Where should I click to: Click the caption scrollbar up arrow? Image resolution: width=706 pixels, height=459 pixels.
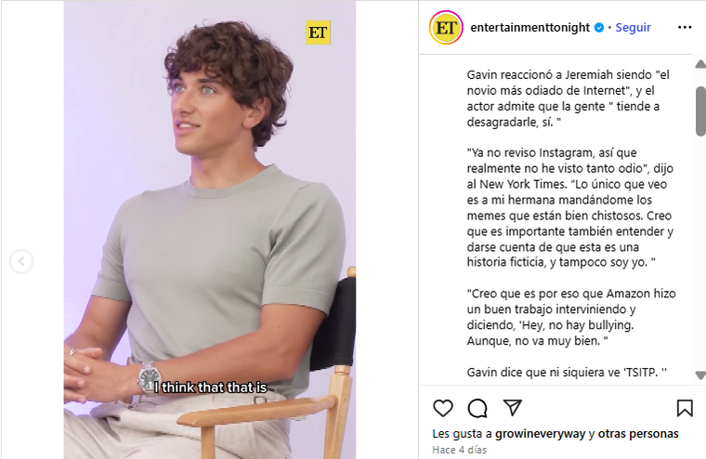click(700, 64)
